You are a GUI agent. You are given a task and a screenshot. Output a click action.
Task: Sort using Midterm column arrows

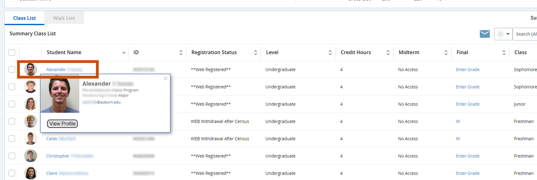pos(446,52)
